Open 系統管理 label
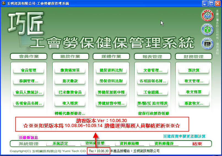The image size is (222, 156). (x=28, y=144)
